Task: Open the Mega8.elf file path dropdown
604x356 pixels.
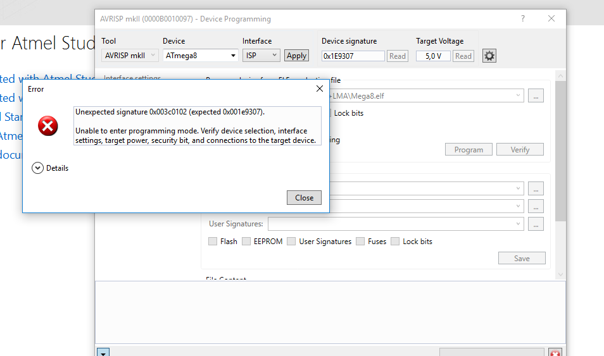Action: pos(518,95)
